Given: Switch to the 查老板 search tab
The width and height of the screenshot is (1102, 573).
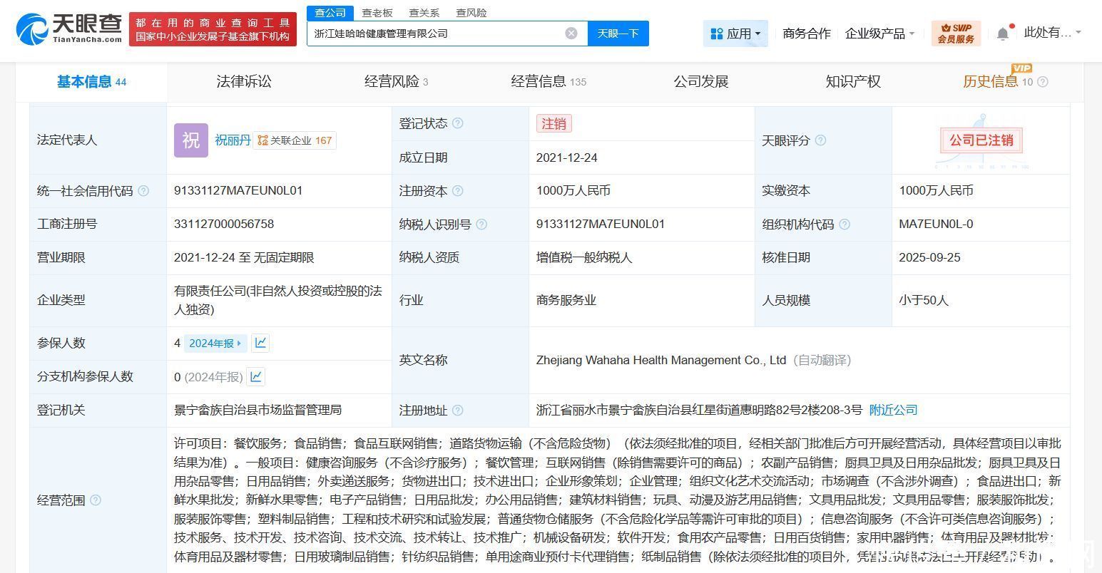Looking at the screenshot, I should 377,13.
